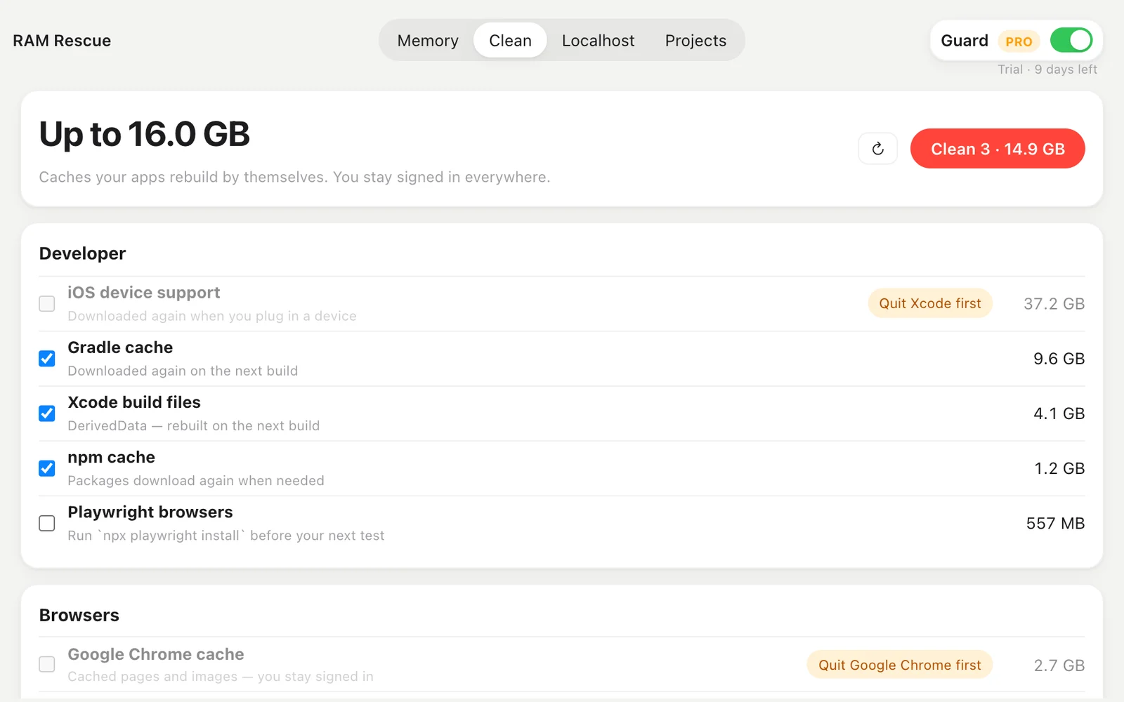Click the 37.2 GB size value
Viewport: 1124px width, 702px height.
pos(1054,304)
